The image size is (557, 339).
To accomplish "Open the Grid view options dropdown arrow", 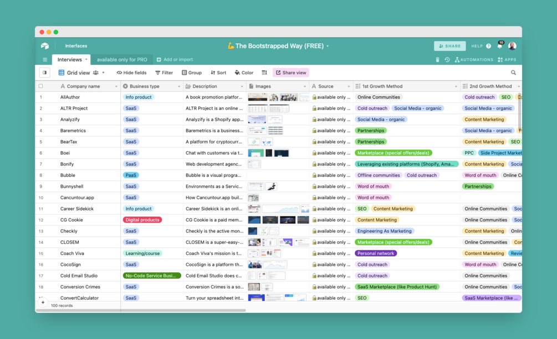I will click(104, 73).
